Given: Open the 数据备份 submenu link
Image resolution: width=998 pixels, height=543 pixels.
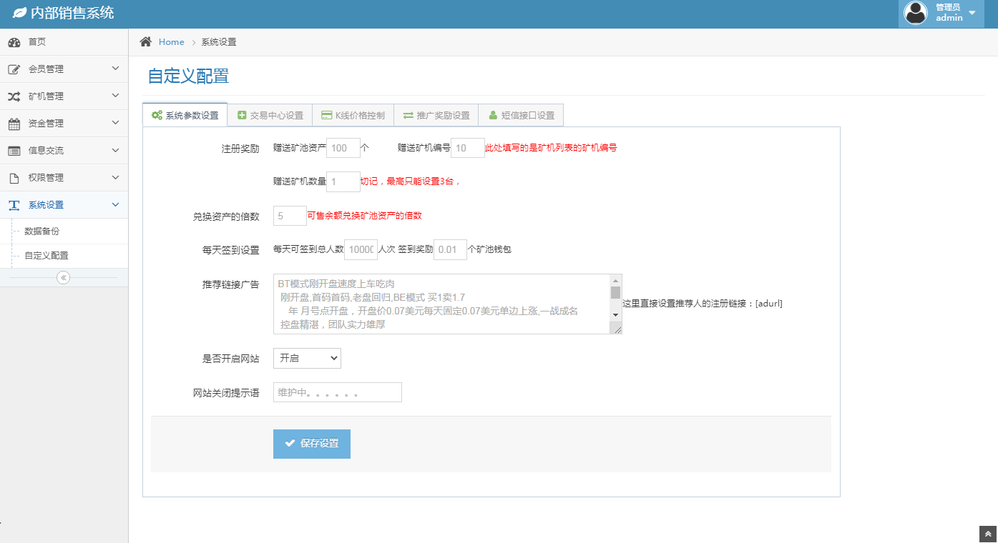Looking at the screenshot, I should [x=42, y=231].
